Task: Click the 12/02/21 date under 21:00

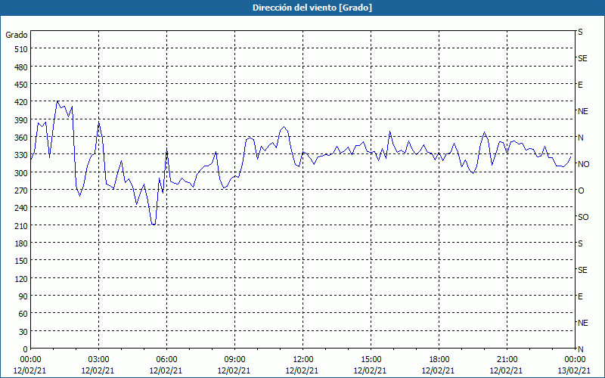Action: click(507, 371)
